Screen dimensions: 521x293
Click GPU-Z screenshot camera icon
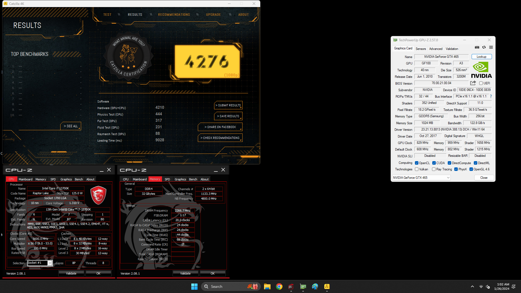tap(477, 47)
